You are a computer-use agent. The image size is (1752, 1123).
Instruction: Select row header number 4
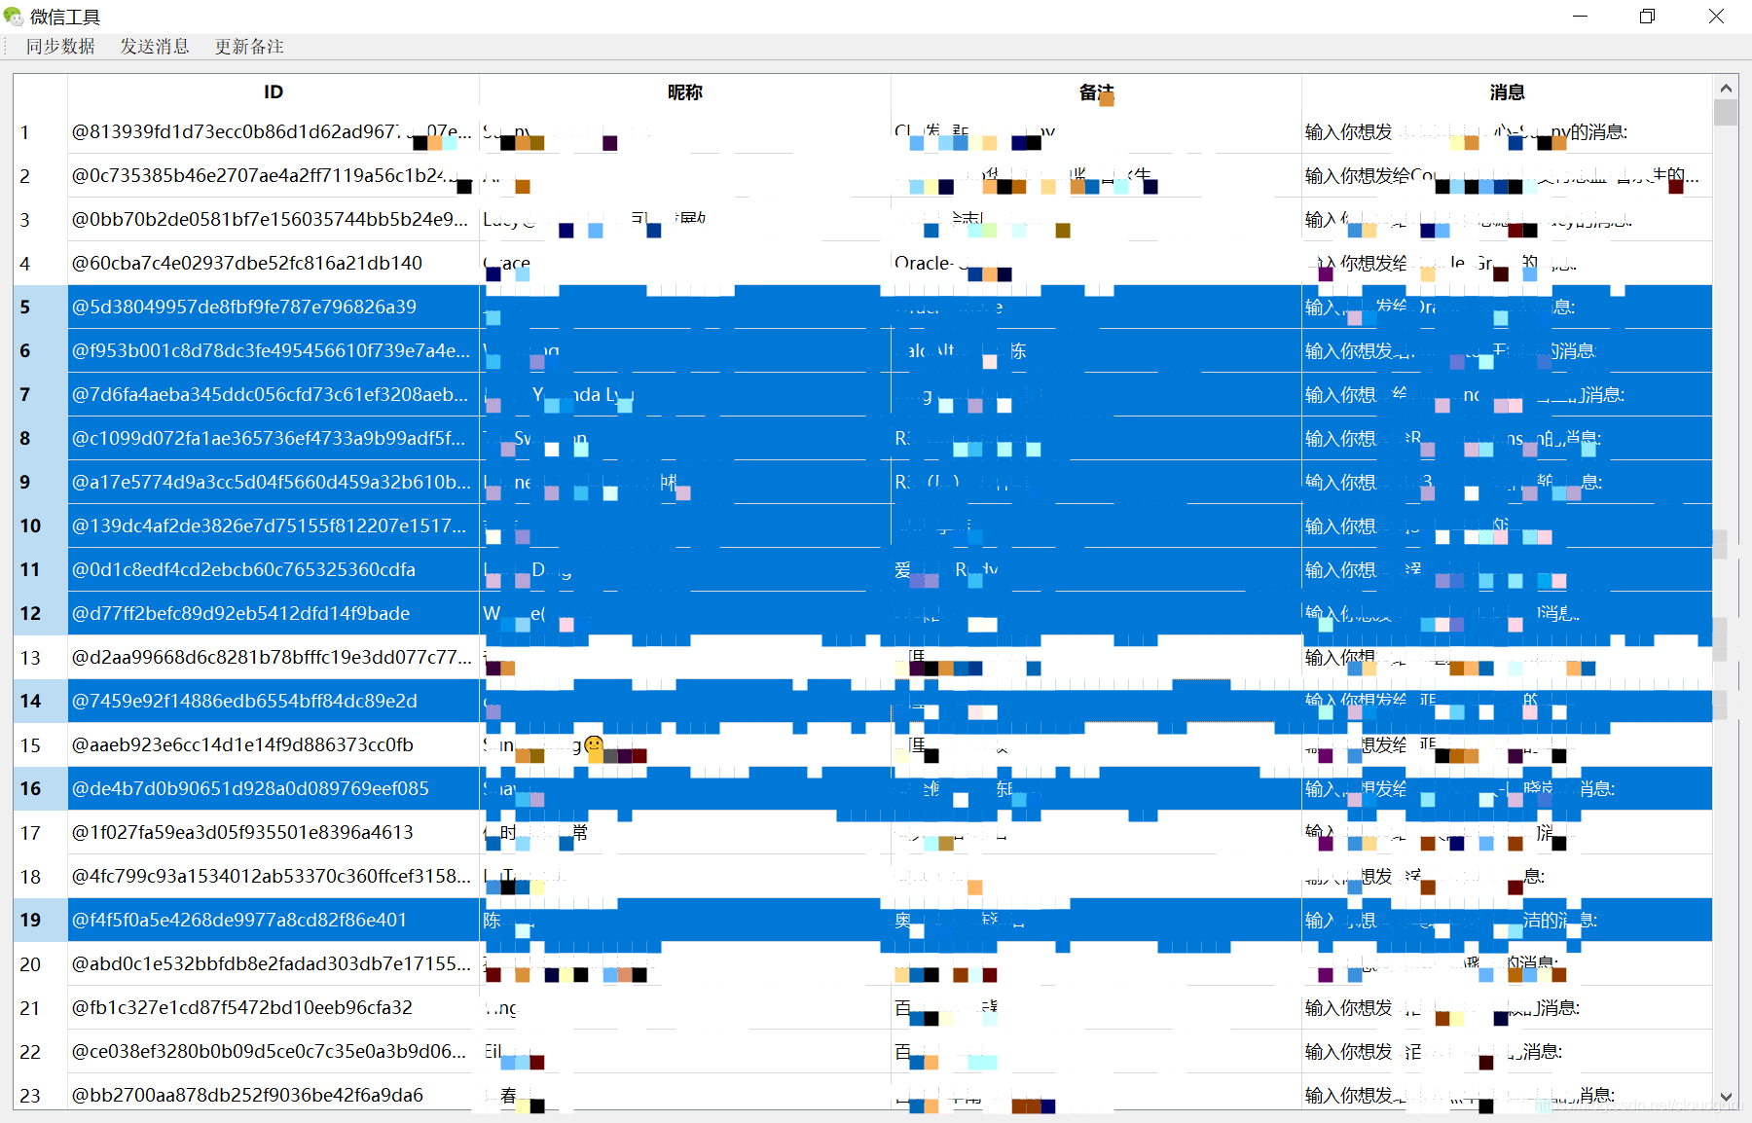[41, 263]
